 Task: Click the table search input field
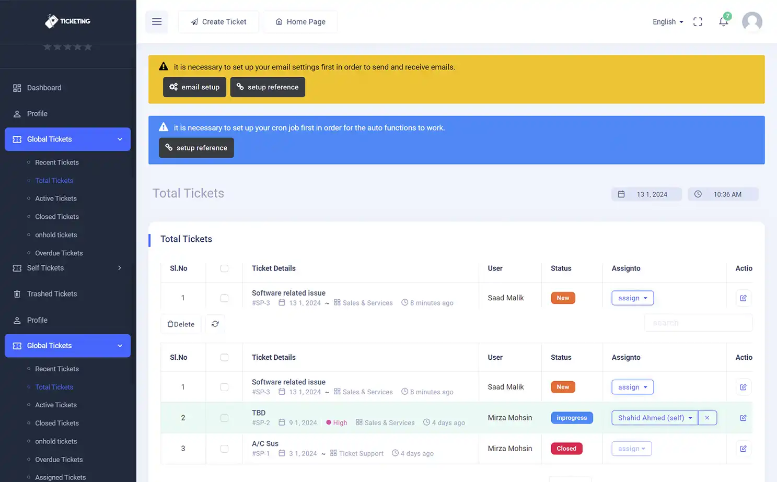point(698,323)
